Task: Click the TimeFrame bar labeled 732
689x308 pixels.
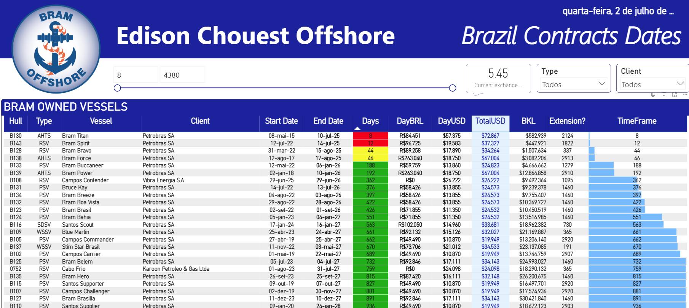Action: pyautogui.click(x=637, y=262)
